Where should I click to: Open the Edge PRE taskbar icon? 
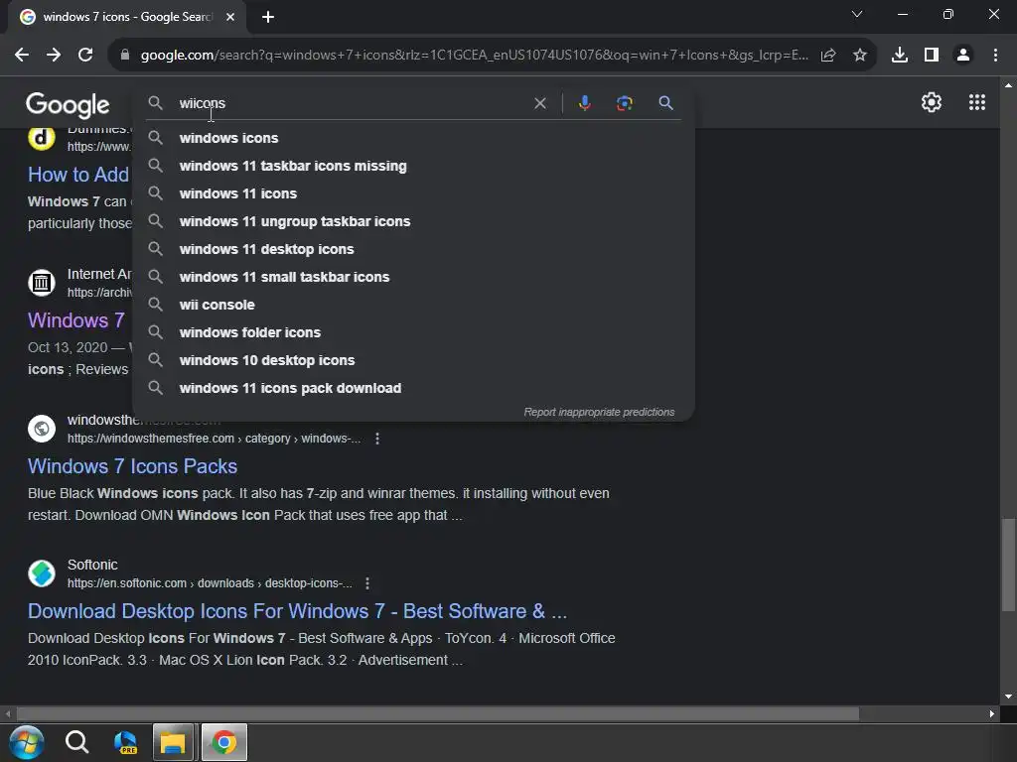(x=125, y=742)
